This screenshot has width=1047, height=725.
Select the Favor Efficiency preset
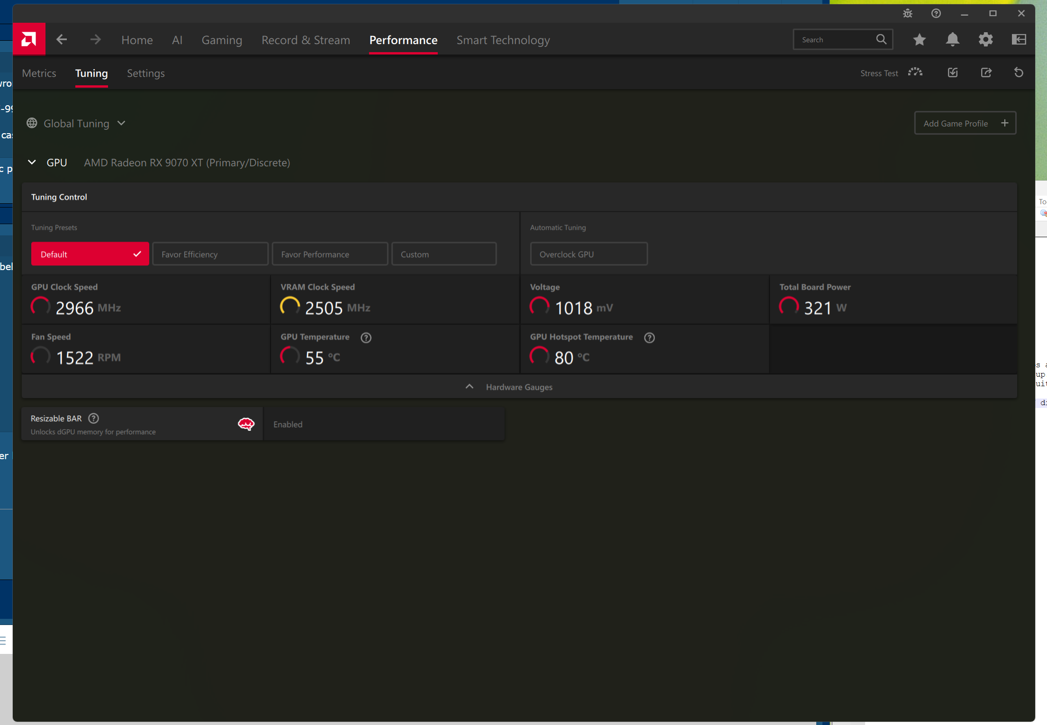(210, 254)
